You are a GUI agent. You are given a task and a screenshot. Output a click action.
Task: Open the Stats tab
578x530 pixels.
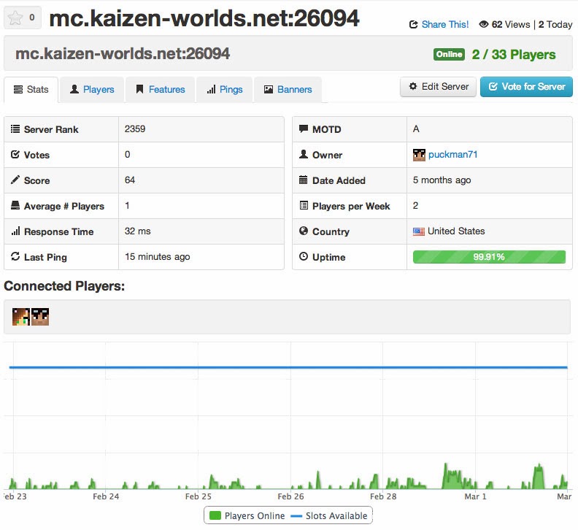tap(31, 90)
